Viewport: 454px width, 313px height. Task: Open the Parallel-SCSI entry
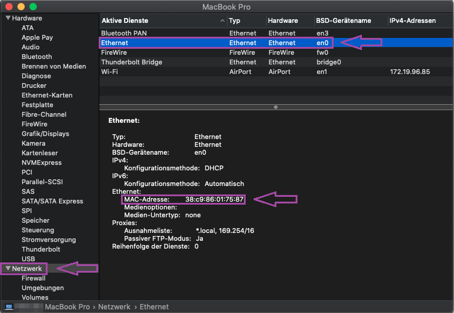click(x=42, y=182)
